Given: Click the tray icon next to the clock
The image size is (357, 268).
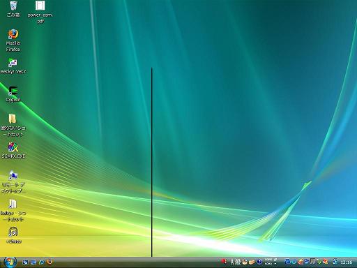Looking at the screenshot, I should coord(335,262).
